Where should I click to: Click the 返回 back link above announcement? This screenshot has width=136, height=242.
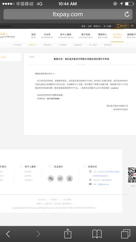pyautogui.click(x=32, y=57)
